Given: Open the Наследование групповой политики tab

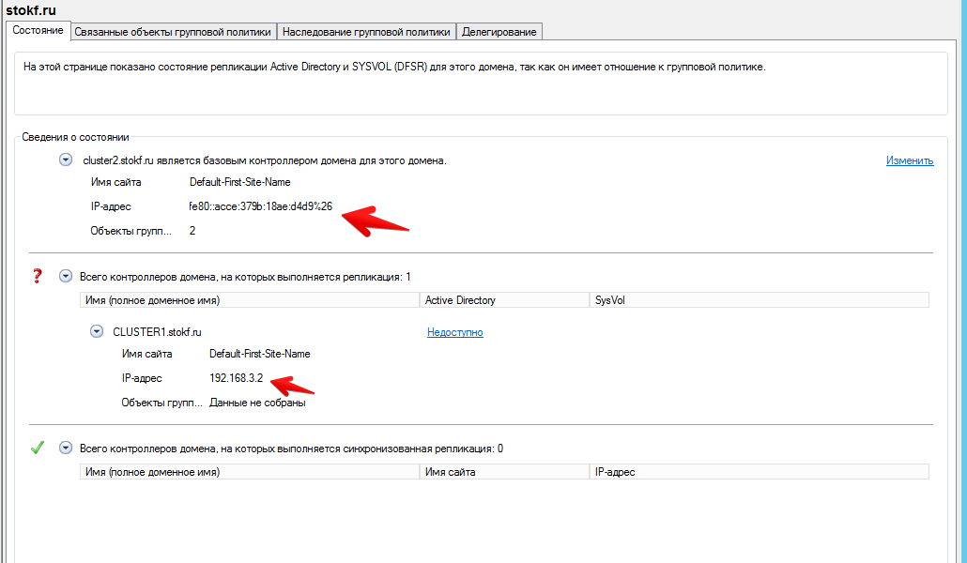Looking at the screenshot, I should [366, 32].
